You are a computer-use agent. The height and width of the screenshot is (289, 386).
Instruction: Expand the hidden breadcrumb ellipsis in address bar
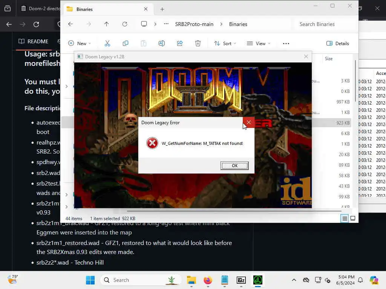click(x=166, y=24)
